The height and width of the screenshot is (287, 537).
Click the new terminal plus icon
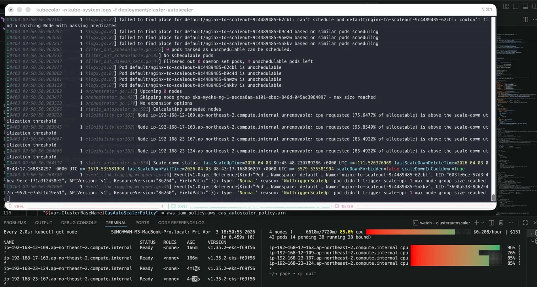[x=477, y=223]
